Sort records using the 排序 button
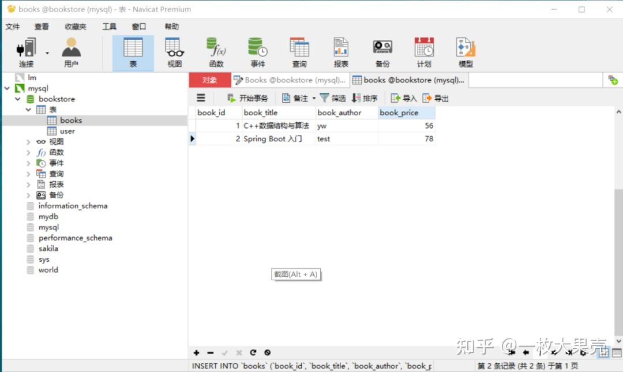The width and height of the screenshot is (623, 372). (366, 97)
